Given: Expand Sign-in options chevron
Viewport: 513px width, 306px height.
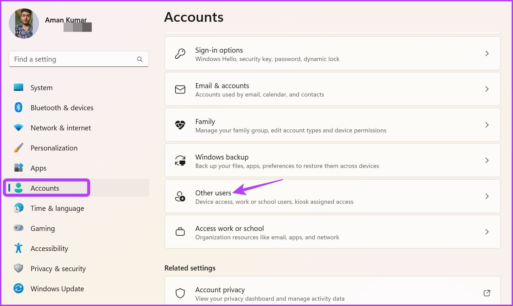Looking at the screenshot, I should (487, 54).
